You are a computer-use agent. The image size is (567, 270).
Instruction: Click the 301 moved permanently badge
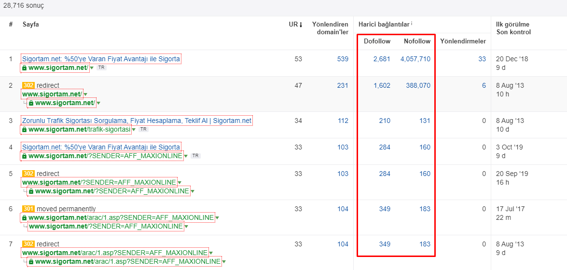pyautogui.click(x=28, y=209)
